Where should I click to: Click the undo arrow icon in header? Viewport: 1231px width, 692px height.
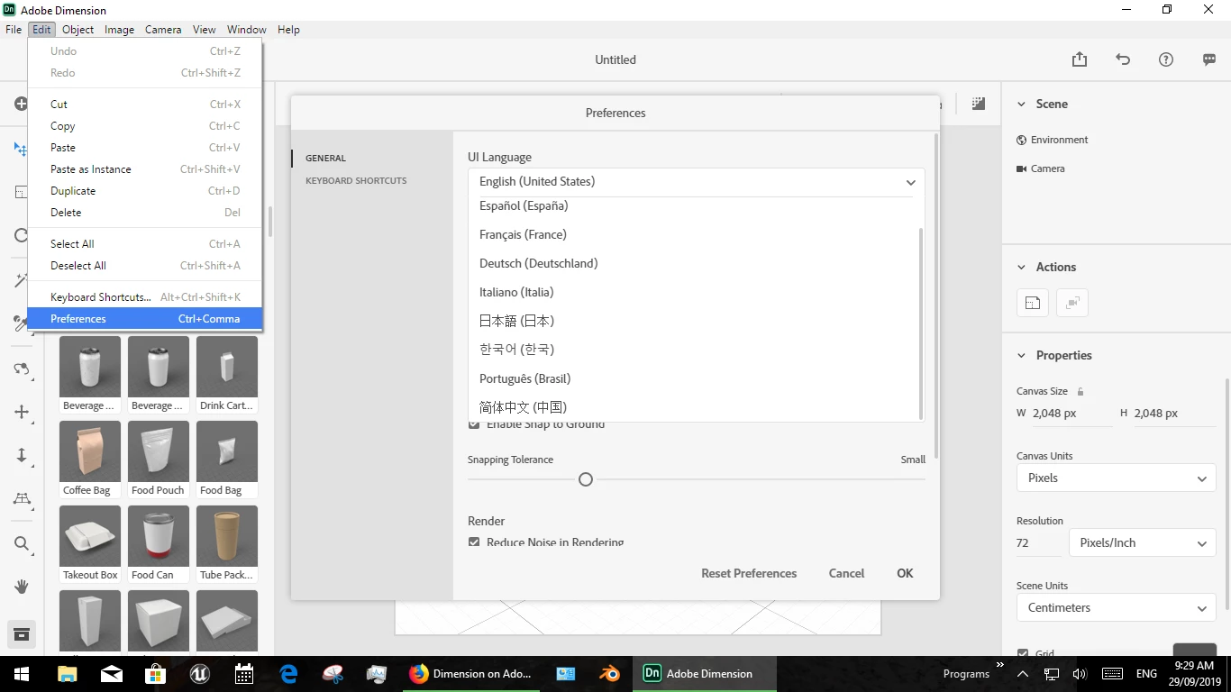(x=1123, y=59)
